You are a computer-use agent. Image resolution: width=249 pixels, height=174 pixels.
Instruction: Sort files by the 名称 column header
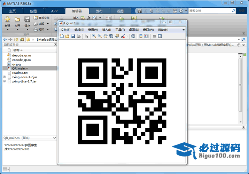16,50
